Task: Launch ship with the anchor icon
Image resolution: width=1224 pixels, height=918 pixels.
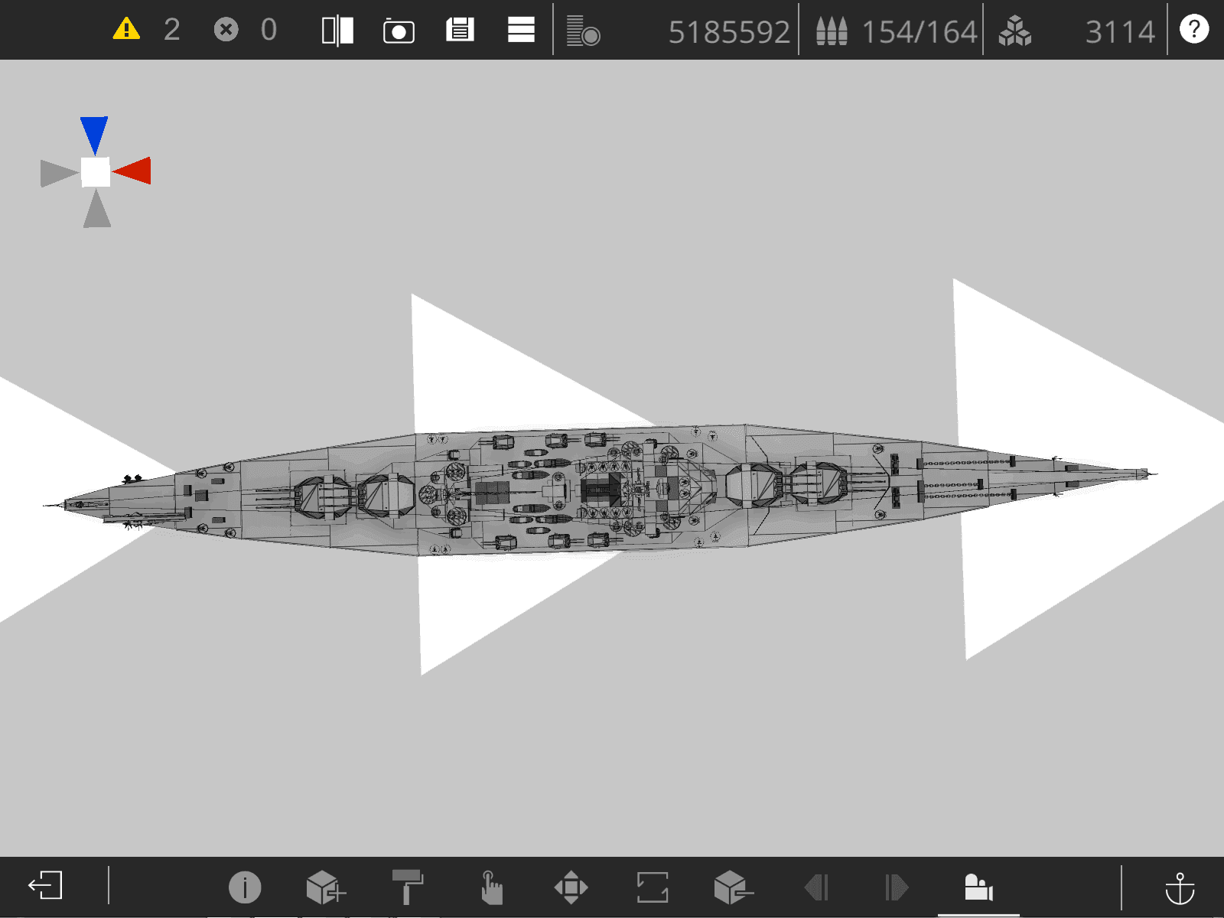Action: click(x=1180, y=887)
